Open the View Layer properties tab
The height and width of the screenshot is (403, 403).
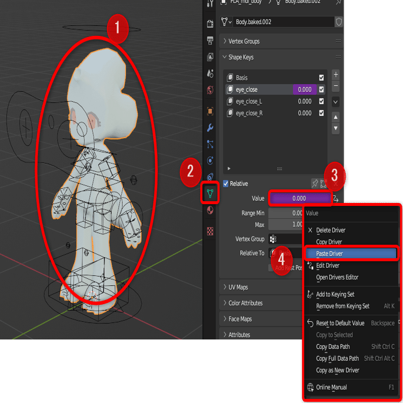coord(210,57)
